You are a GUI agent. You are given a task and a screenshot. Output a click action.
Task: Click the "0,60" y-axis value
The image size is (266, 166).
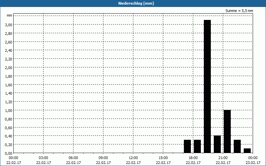coord(9,128)
